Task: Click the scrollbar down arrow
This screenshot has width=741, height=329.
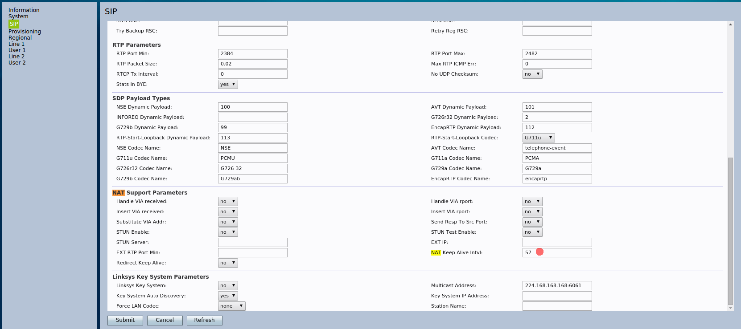Action: click(x=730, y=308)
